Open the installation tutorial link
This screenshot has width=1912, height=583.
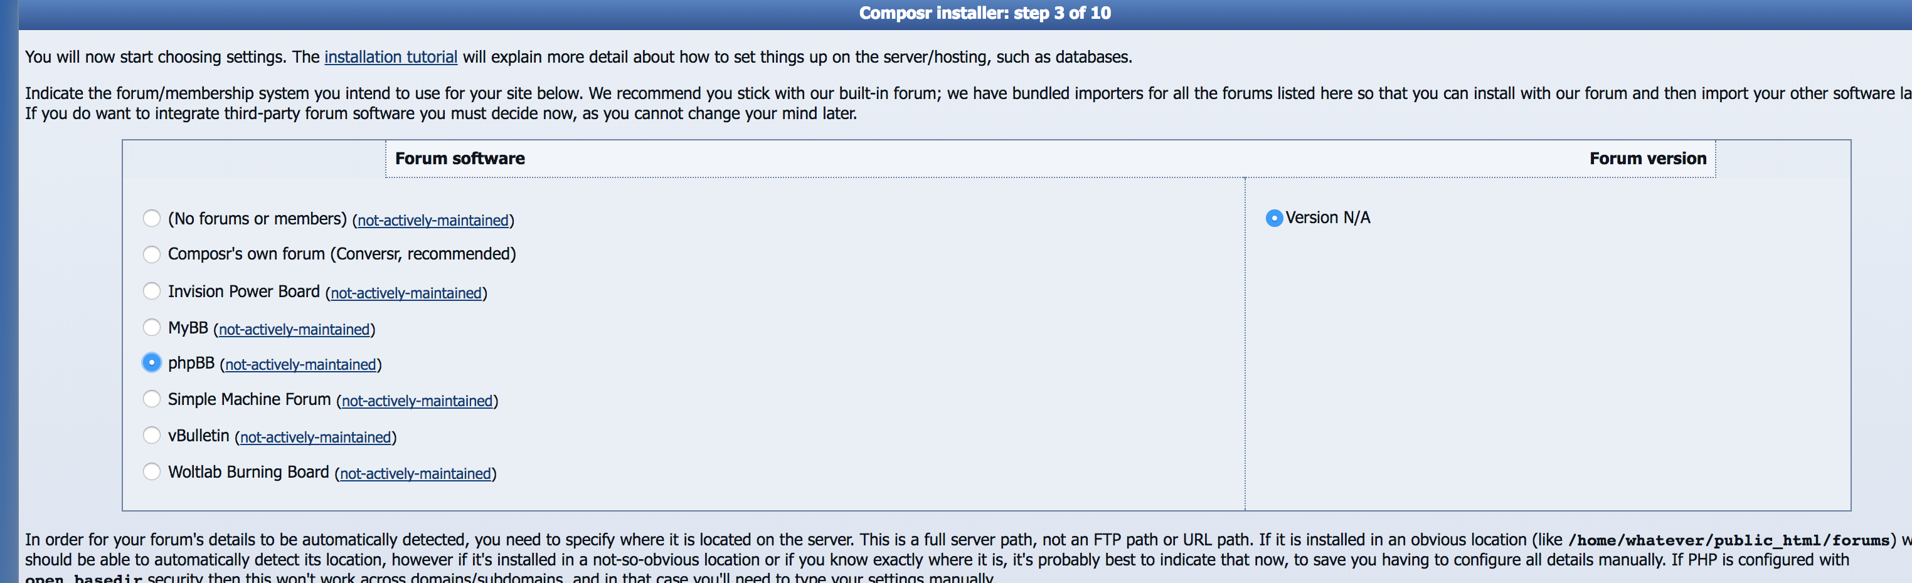[390, 57]
